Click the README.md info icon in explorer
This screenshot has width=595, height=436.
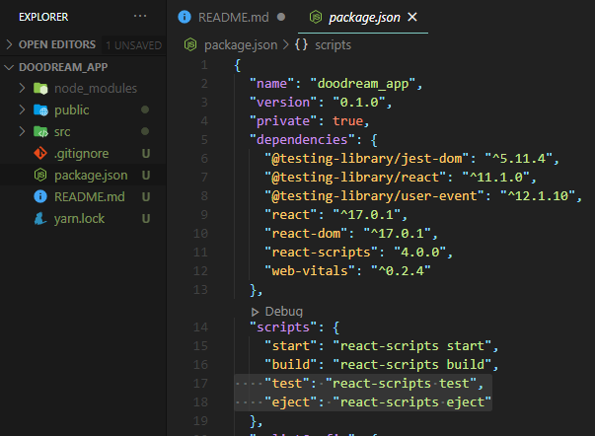point(40,196)
